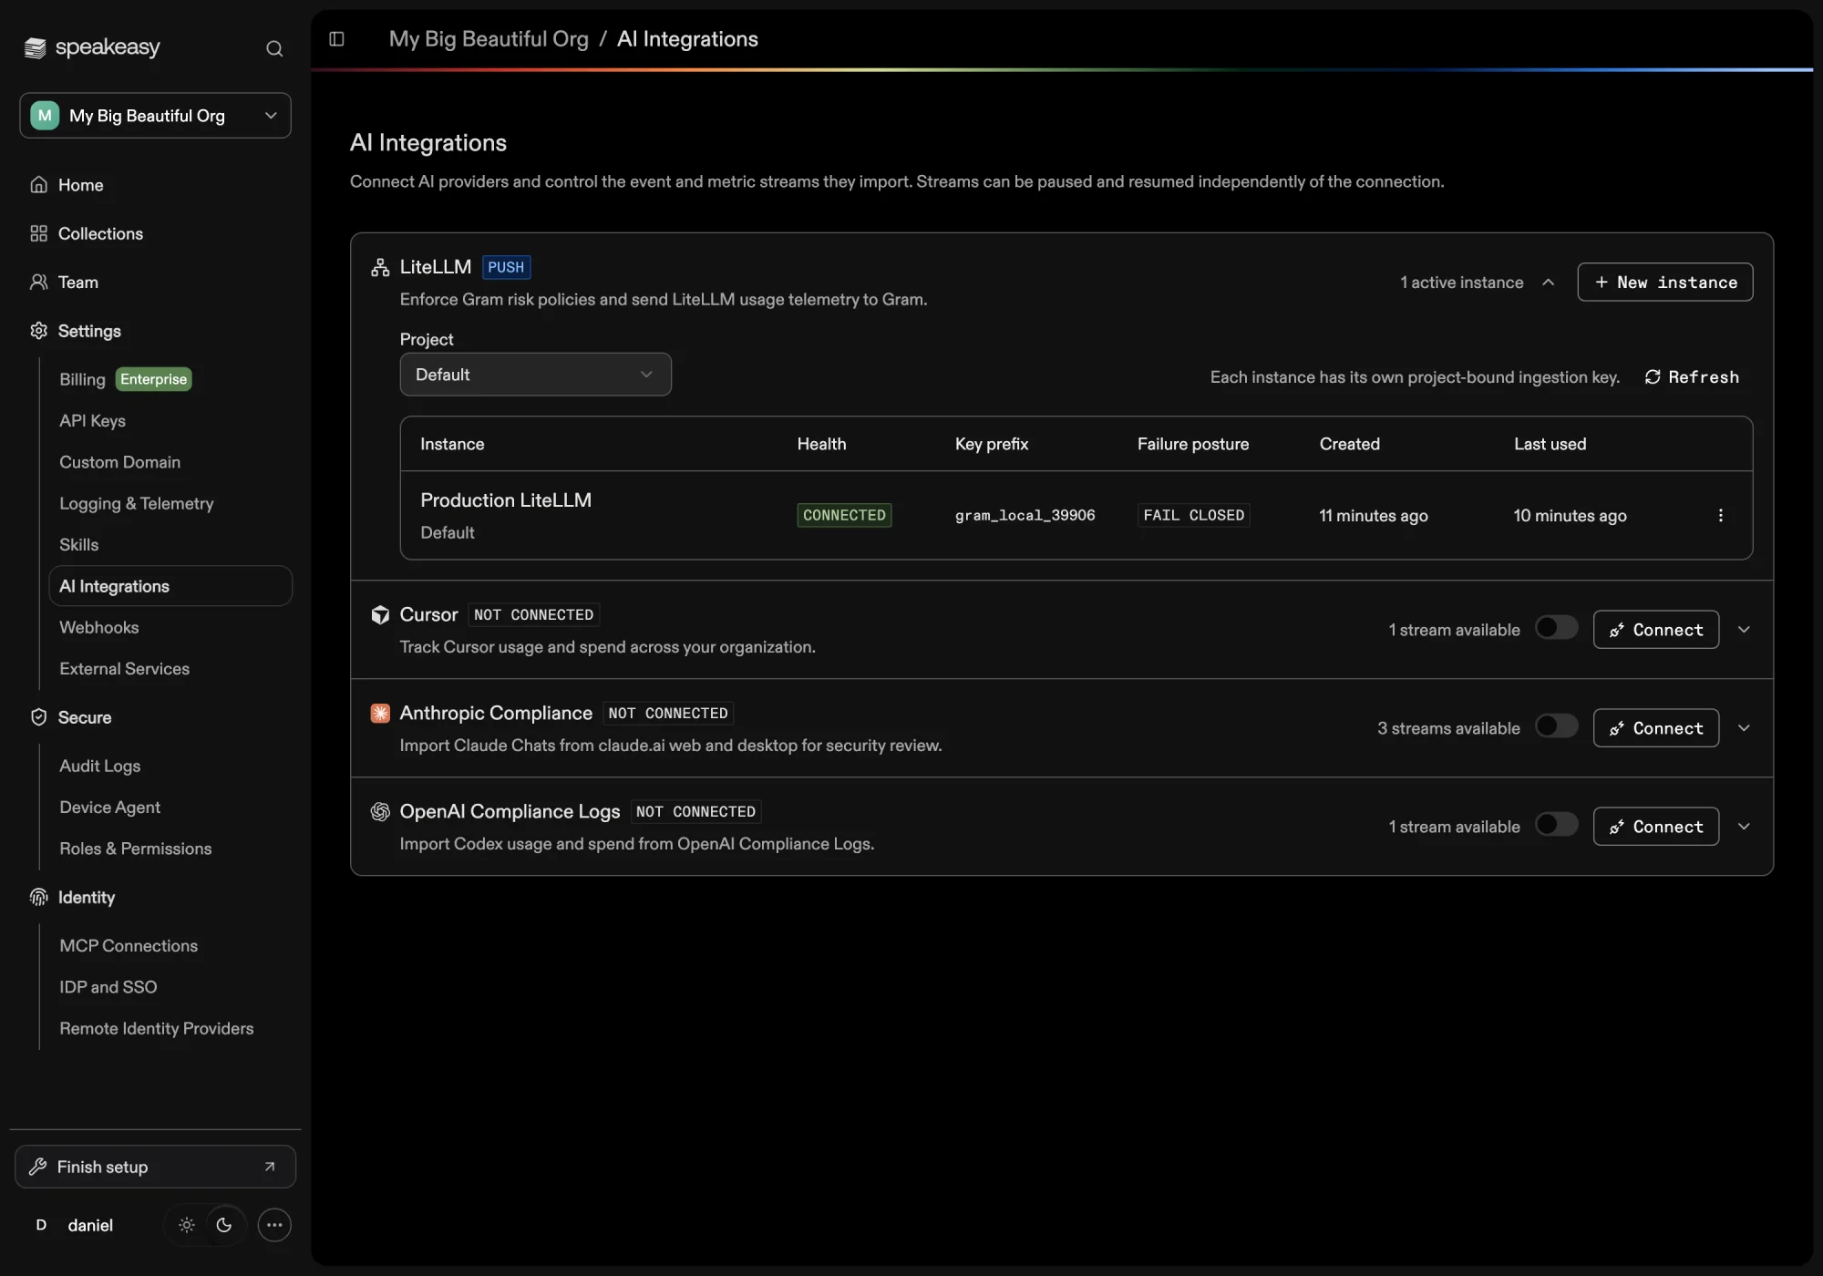The width and height of the screenshot is (1823, 1276).
Task: Toggle the sidebar panel icon
Action: pos(336,38)
